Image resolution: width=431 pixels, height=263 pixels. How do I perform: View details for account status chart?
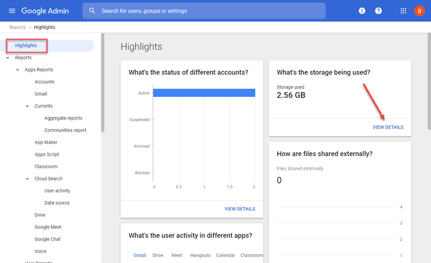pyautogui.click(x=239, y=209)
